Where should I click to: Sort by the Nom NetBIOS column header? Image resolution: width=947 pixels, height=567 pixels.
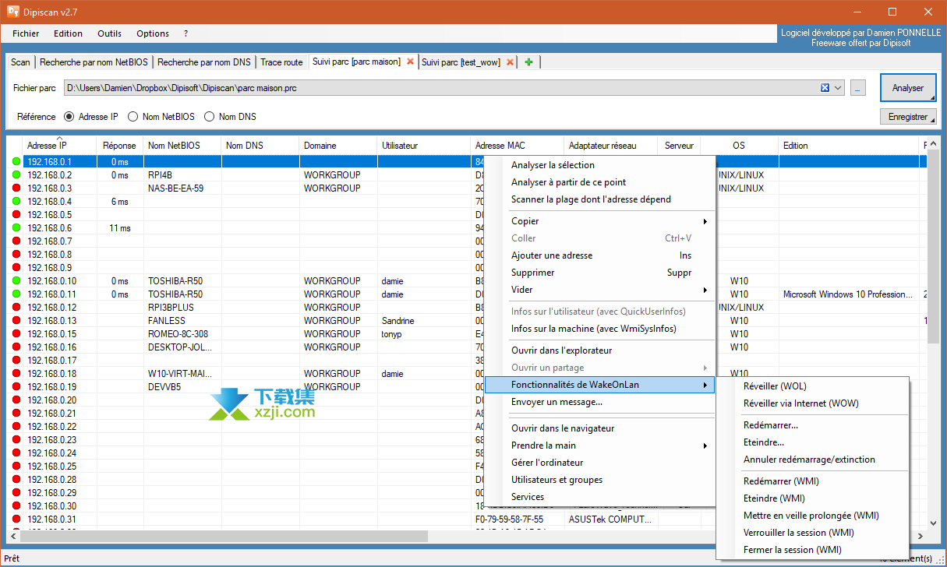tap(182, 146)
